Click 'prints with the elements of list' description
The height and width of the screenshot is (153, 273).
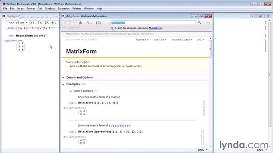click(x=106, y=66)
